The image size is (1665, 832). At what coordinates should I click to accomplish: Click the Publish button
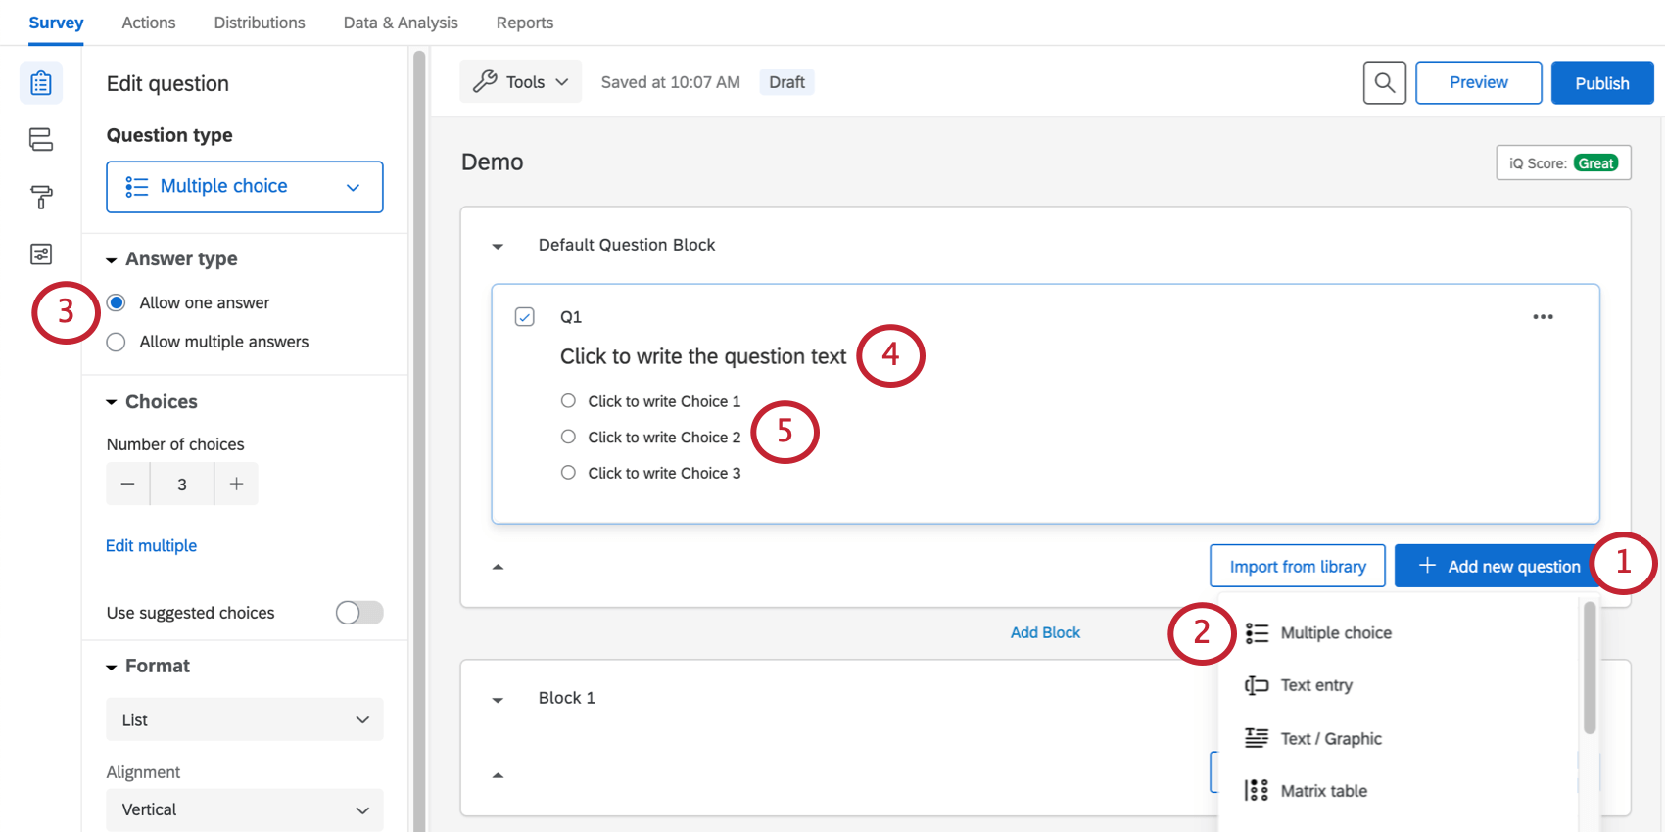point(1601,83)
